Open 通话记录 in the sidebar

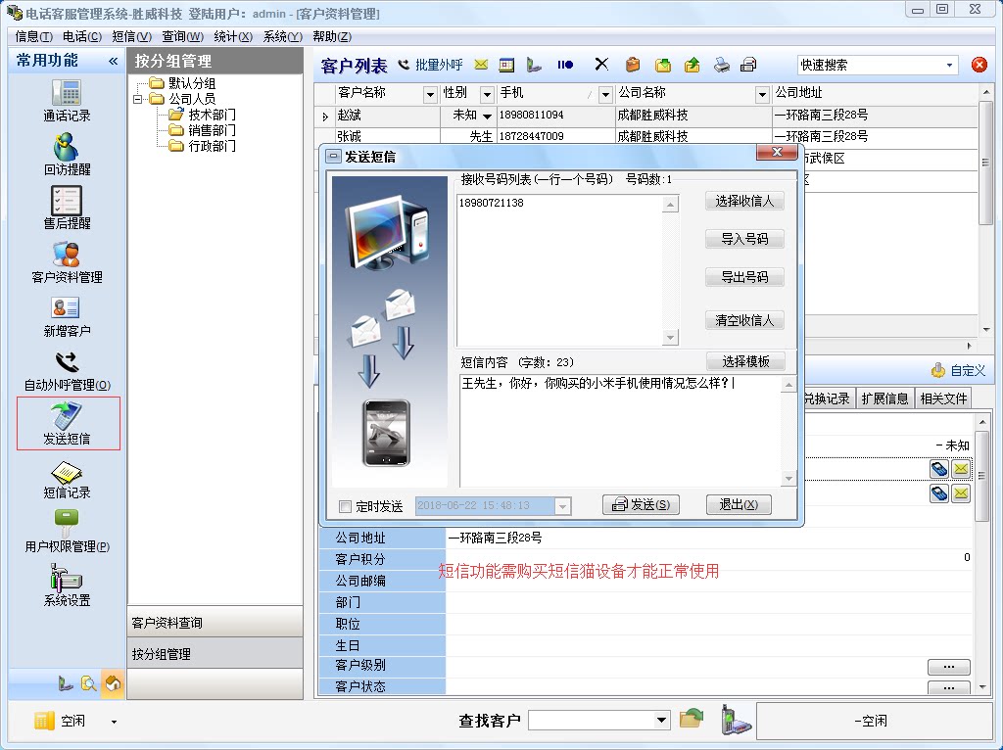[67, 100]
